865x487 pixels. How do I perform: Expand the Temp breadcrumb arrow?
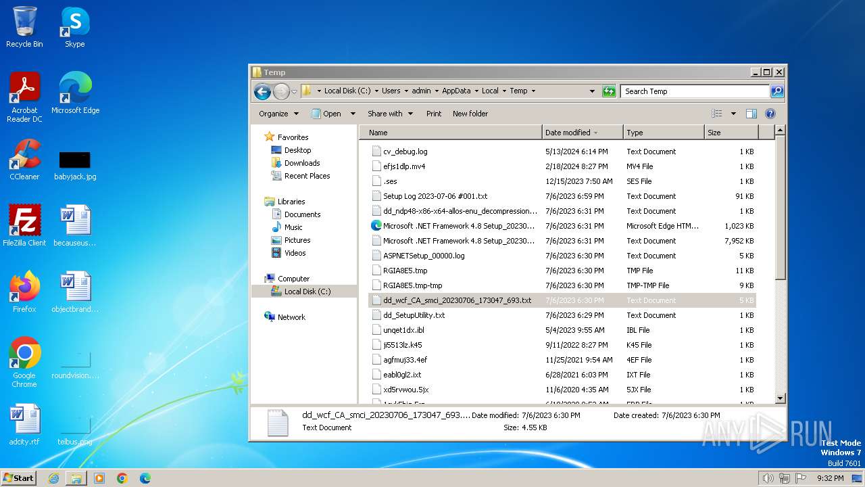[x=533, y=91]
